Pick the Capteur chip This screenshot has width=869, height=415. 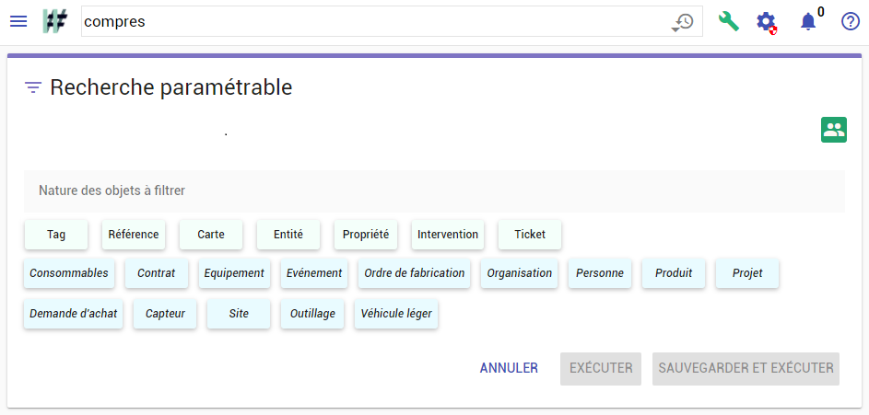[165, 314]
